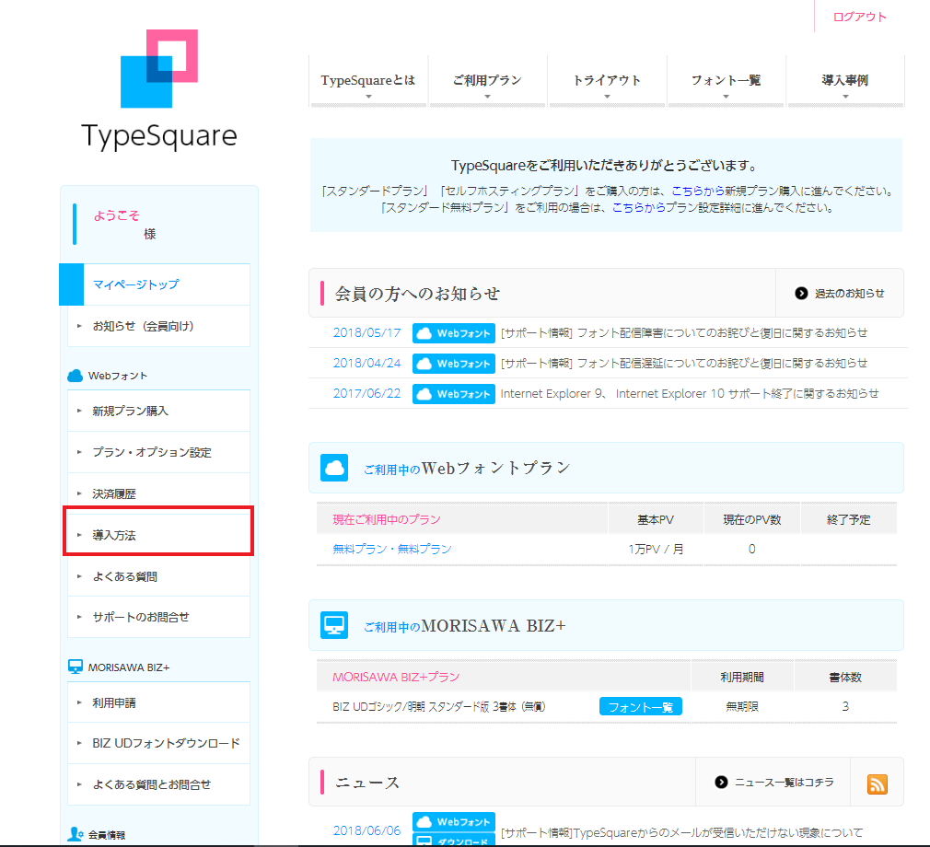The width and height of the screenshot is (930, 847).
Task: Click the Webフォント badge for 2018/05/17
Action: (x=454, y=333)
